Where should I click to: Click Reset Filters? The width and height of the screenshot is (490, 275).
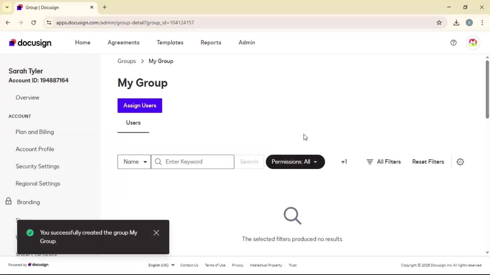428,162
